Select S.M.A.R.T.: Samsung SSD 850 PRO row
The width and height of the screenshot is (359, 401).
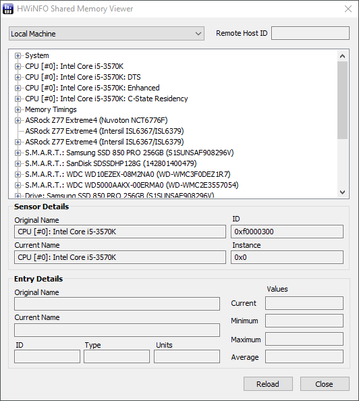pyautogui.click(x=130, y=153)
